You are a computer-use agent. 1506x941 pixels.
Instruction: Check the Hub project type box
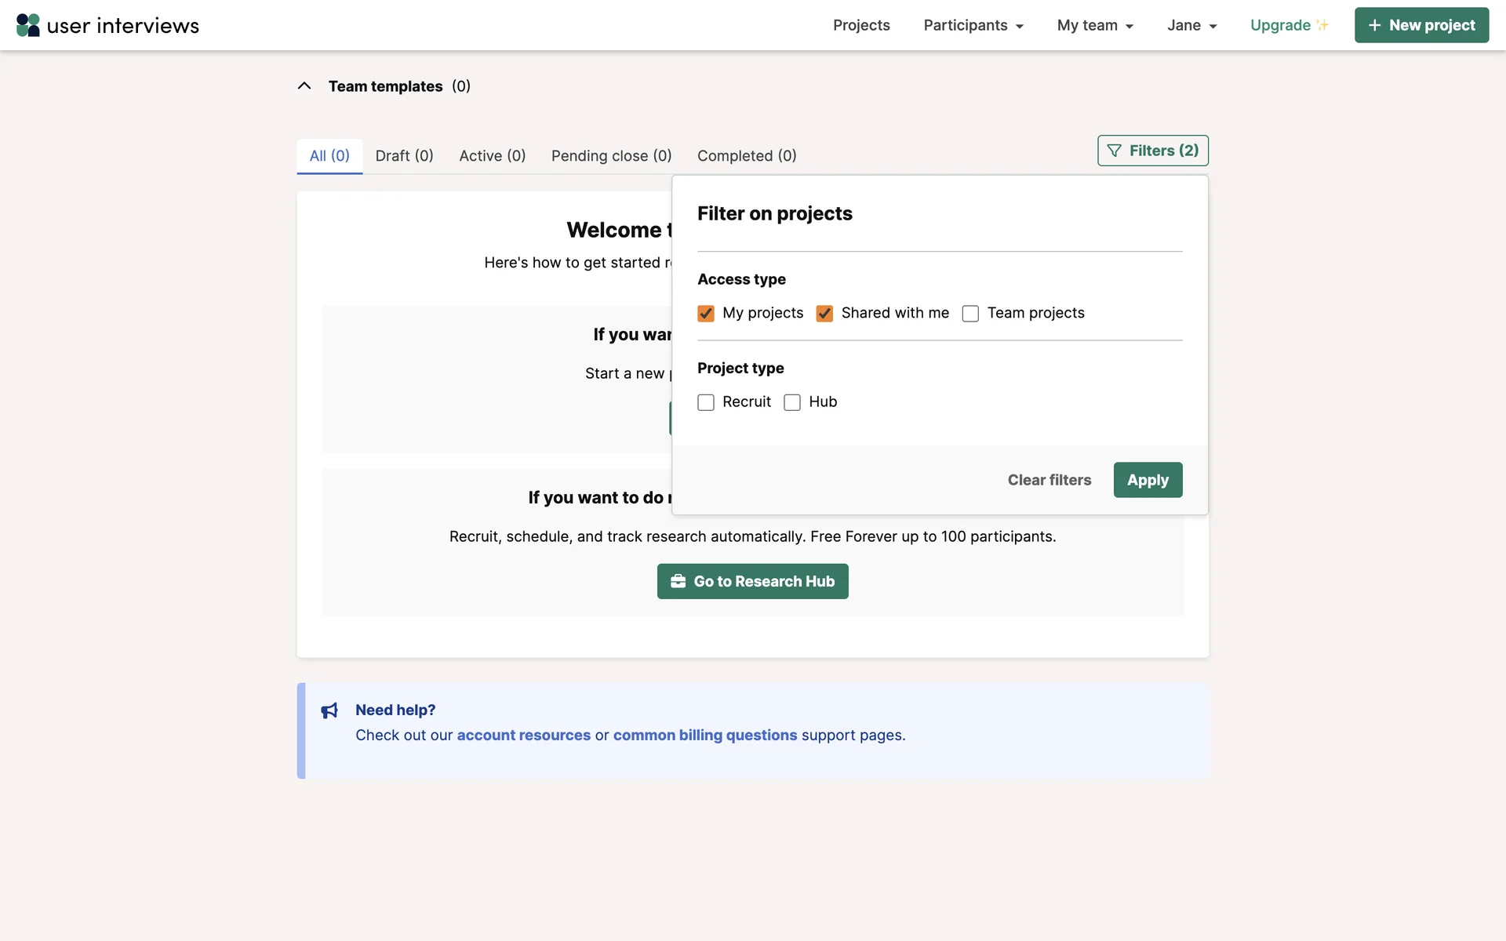click(x=792, y=402)
